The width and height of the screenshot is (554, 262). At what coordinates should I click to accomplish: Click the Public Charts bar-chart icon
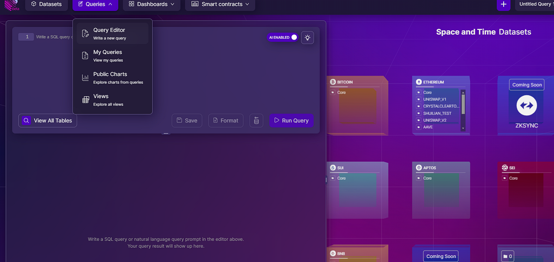tap(85, 78)
